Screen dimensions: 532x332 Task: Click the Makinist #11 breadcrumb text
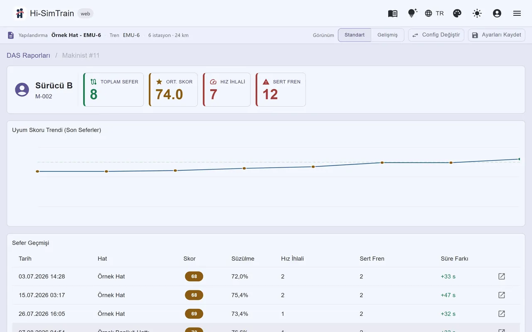(81, 55)
